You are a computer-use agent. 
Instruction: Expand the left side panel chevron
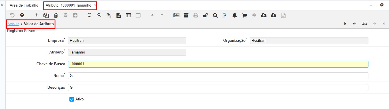coord(2,5)
